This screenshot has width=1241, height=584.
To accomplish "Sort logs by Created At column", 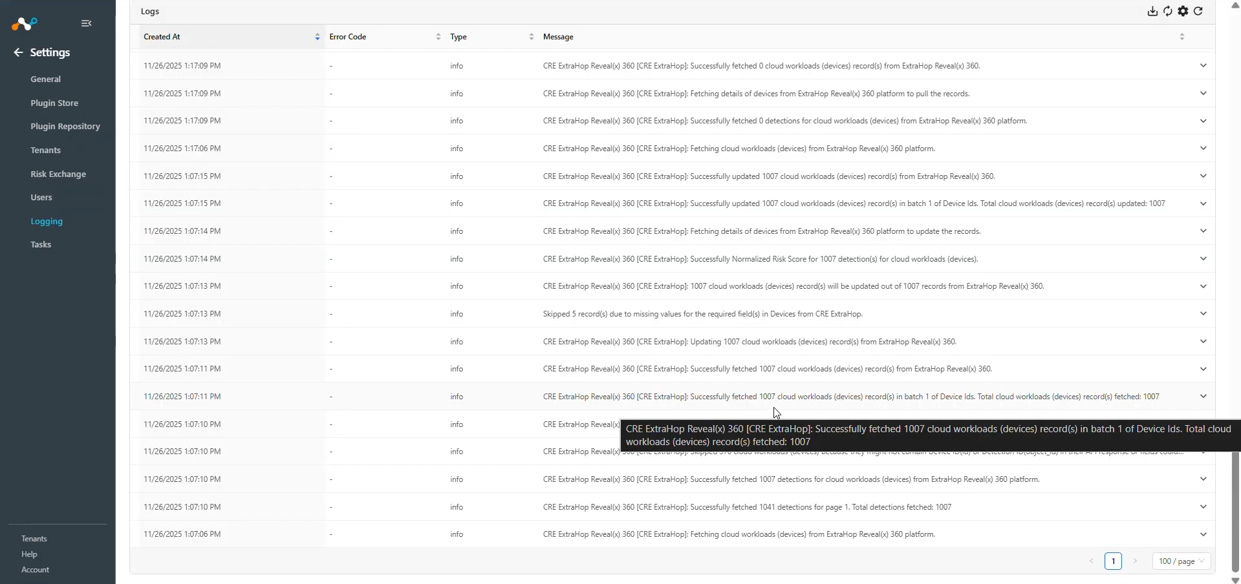I will click(318, 37).
